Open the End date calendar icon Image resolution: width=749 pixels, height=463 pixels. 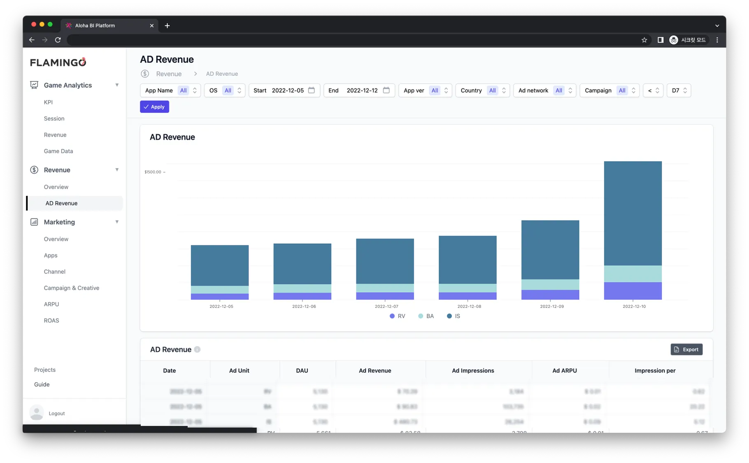tap(386, 90)
